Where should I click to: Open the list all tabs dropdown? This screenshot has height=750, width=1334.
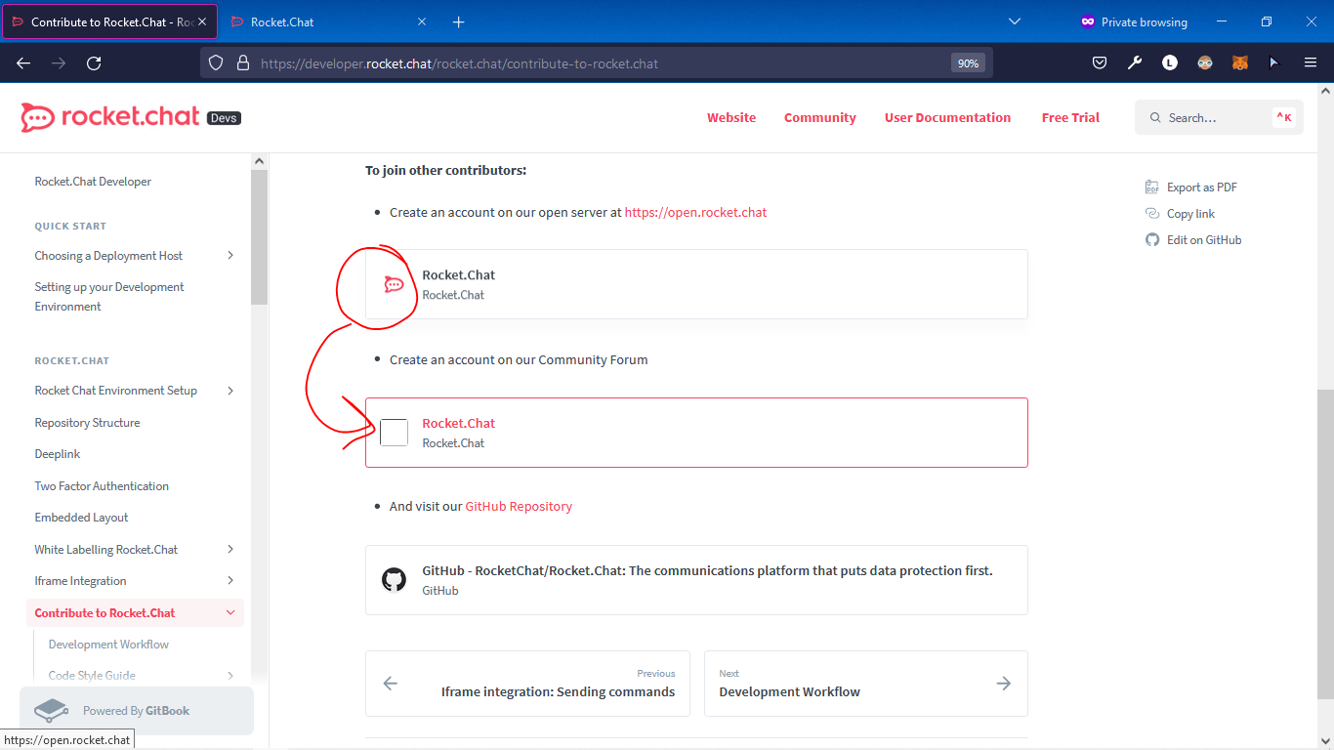(x=1014, y=21)
